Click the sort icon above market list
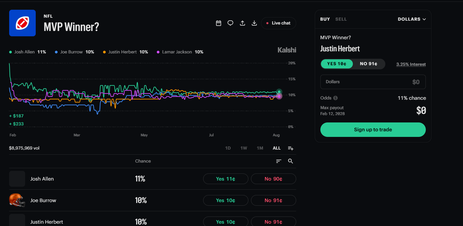This screenshot has width=463, height=226. point(279,161)
